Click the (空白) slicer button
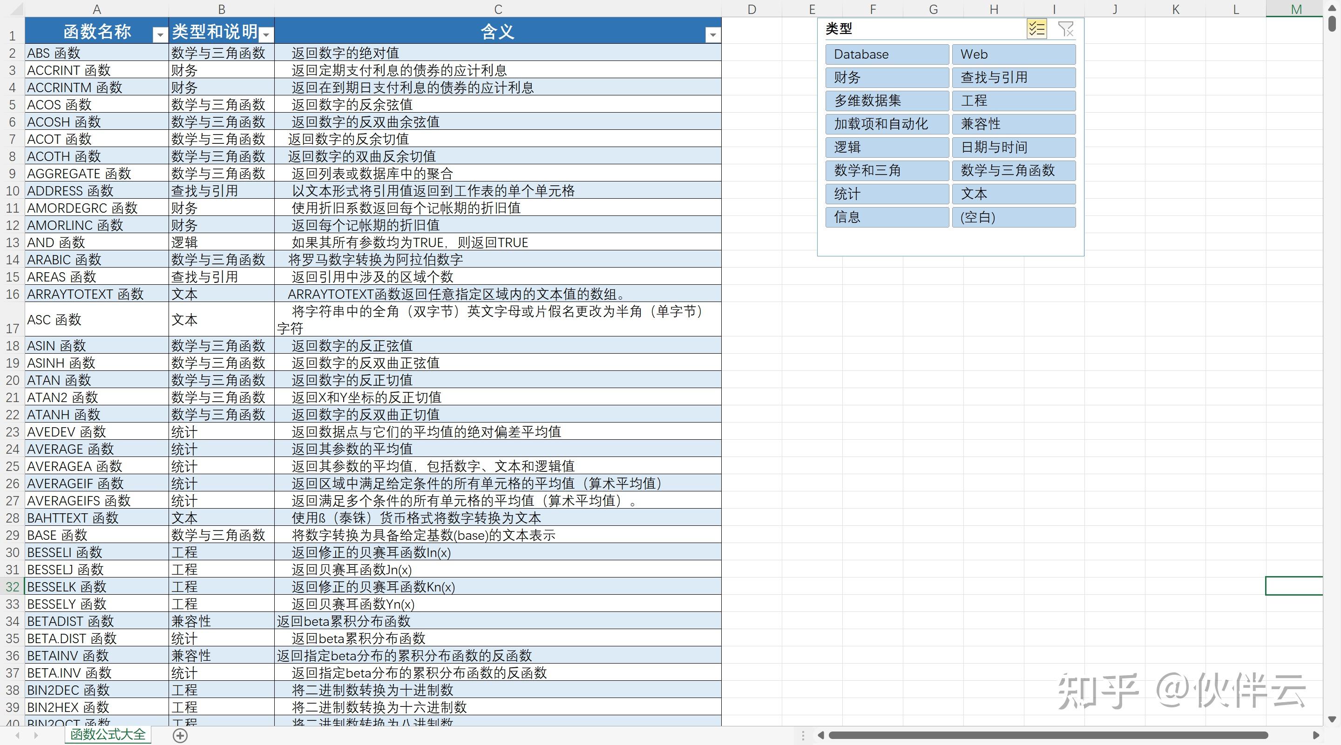Screen dimensions: 1341x745 coord(1014,217)
